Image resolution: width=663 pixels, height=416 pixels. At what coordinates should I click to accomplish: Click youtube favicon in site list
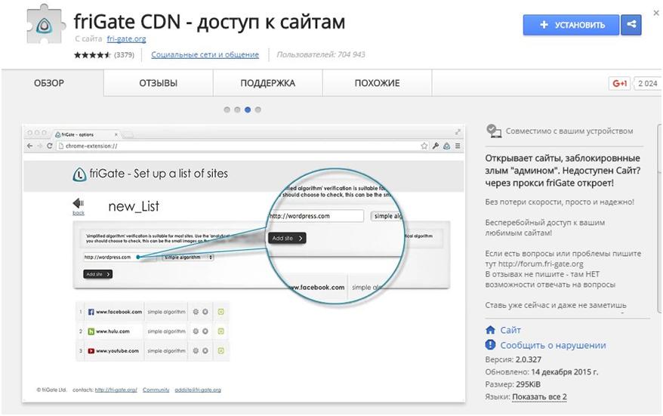(x=91, y=351)
